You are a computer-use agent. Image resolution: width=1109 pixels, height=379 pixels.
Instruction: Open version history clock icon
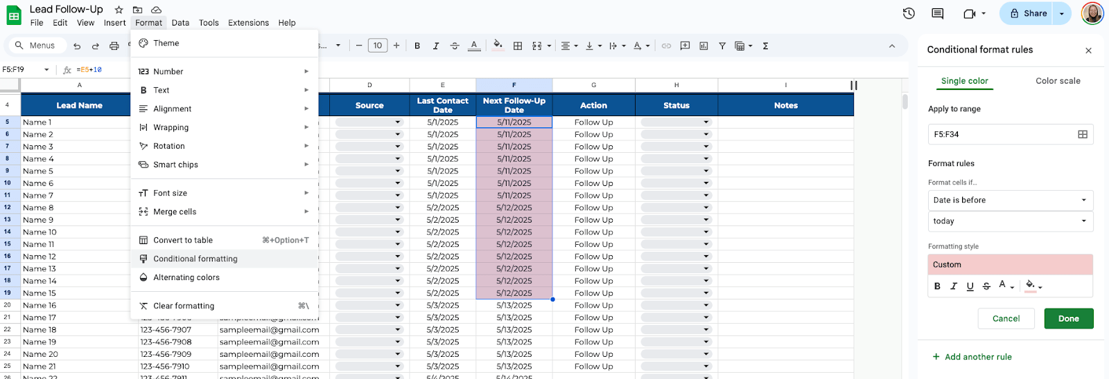[x=909, y=13]
